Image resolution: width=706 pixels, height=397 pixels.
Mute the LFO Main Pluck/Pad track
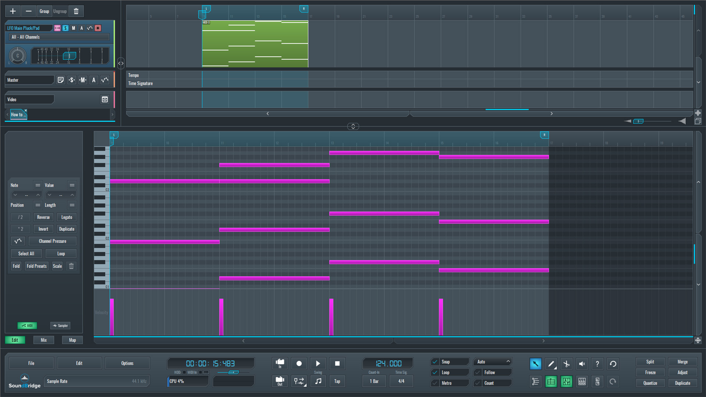click(74, 28)
